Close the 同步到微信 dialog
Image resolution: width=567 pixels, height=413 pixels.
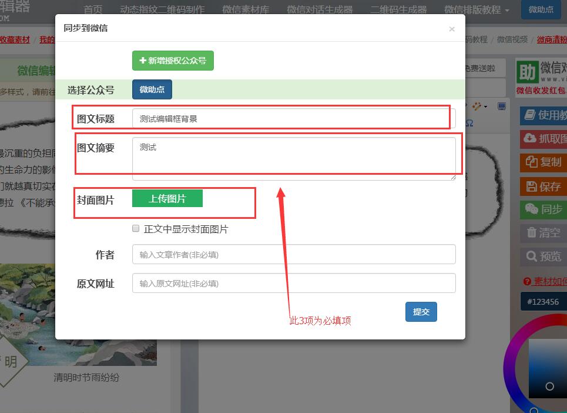click(452, 29)
